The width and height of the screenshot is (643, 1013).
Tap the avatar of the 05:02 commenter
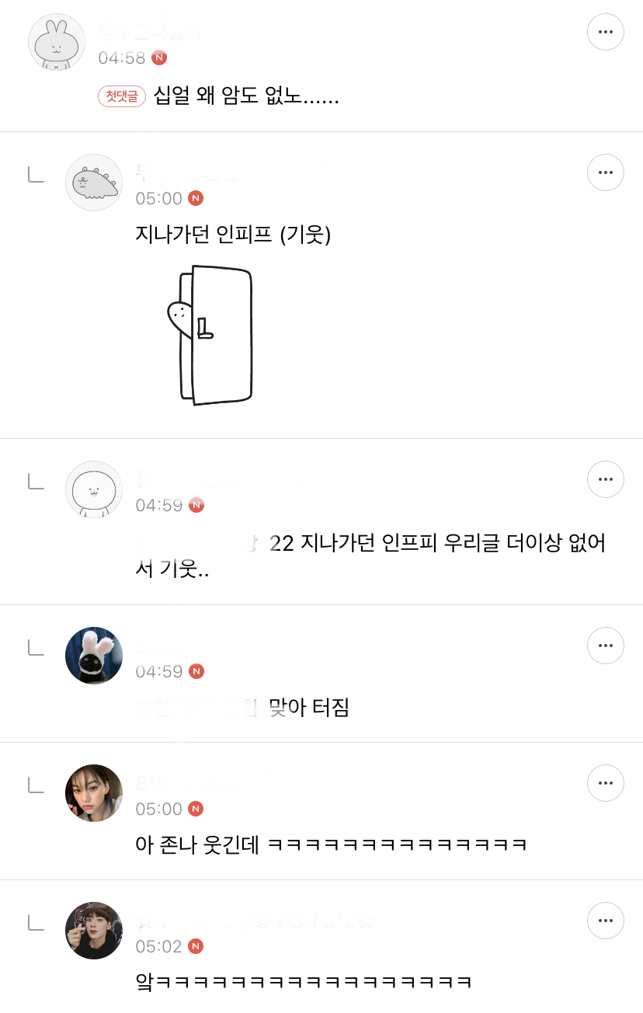[x=94, y=931]
